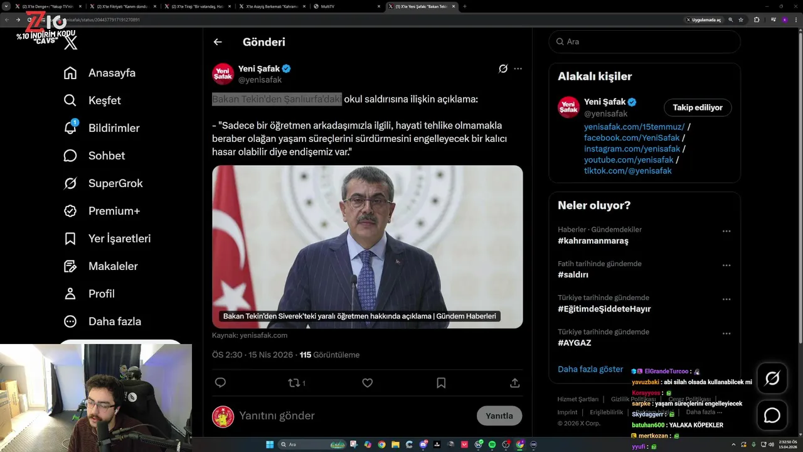Screen dimensions: 803x452
Task: Open Yeni Şafak profile avatar on post
Action: point(223,74)
